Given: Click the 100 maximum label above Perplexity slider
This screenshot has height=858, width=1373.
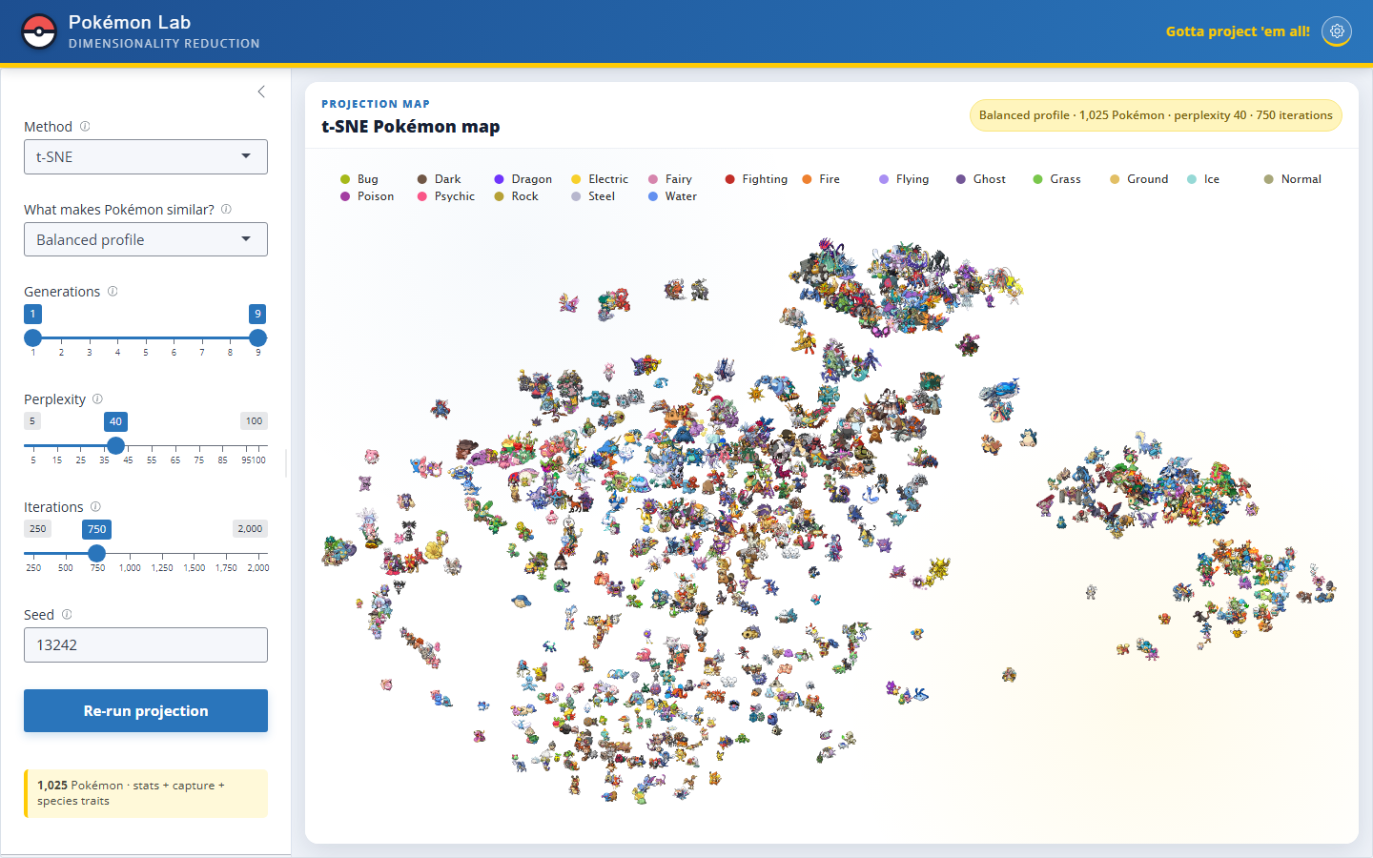Looking at the screenshot, I should point(254,421).
